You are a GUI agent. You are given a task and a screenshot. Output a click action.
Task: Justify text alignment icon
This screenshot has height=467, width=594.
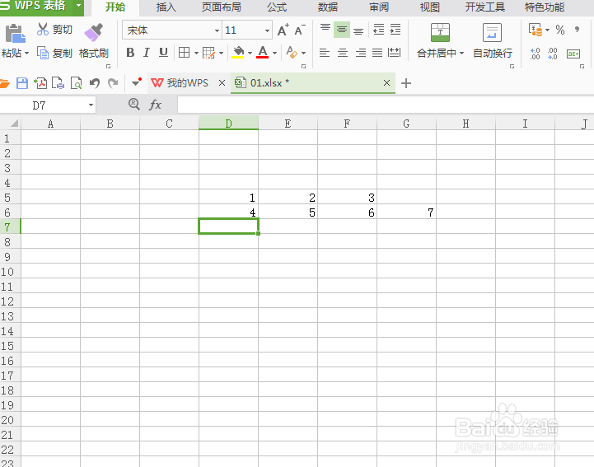(x=377, y=53)
